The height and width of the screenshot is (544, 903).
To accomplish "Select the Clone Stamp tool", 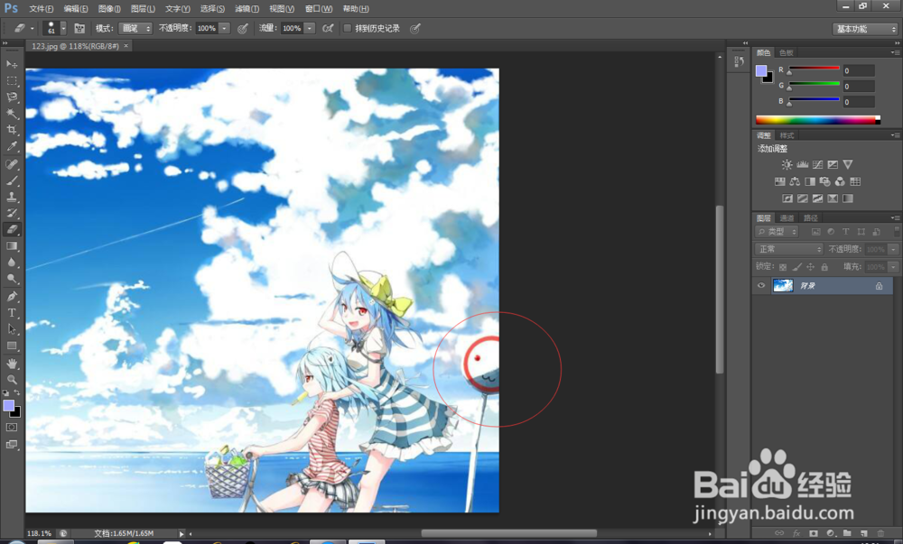I will pyautogui.click(x=12, y=197).
